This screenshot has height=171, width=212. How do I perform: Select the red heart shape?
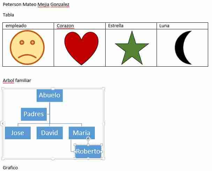click(81, 48)
